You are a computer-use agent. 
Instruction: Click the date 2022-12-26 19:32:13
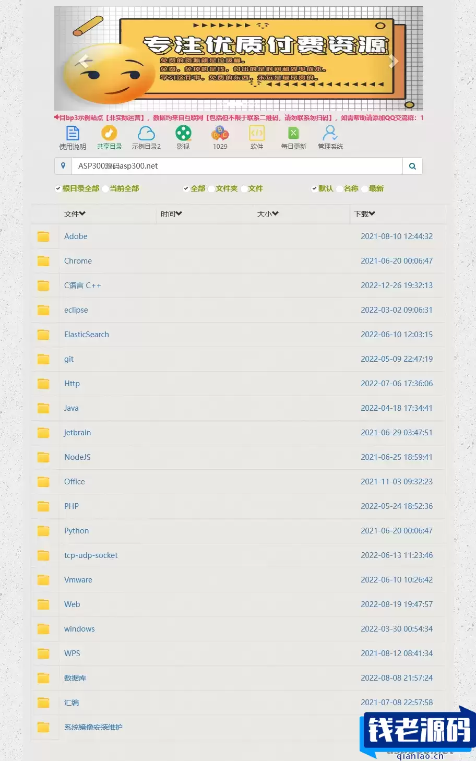[x=397, y=286]
